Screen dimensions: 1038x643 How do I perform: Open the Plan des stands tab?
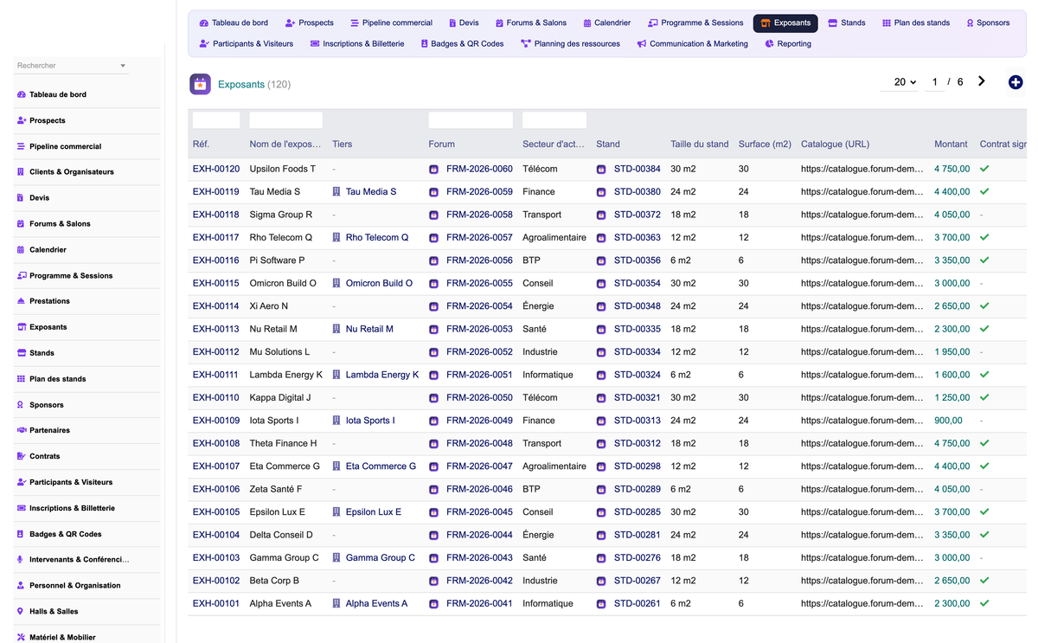[916, 23]
